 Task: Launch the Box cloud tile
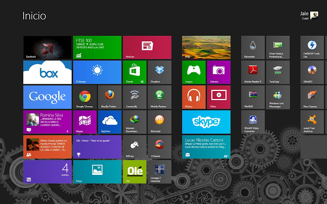[48, 72]
